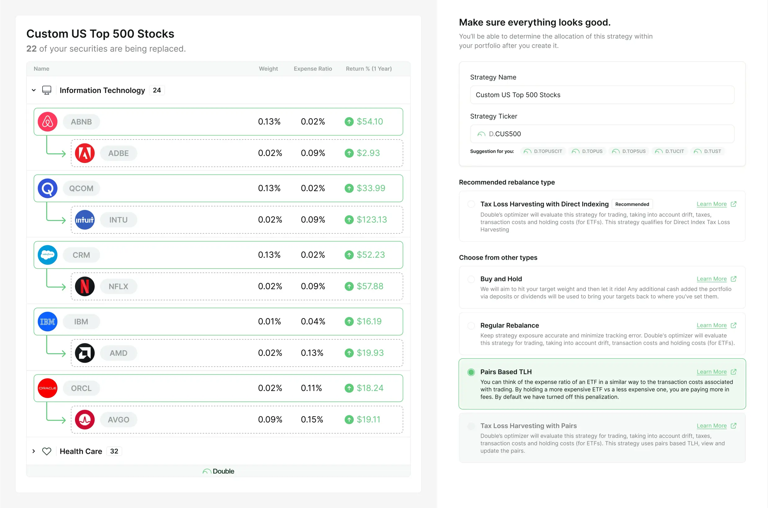Click the Oracle logo for ORCL

48,388
